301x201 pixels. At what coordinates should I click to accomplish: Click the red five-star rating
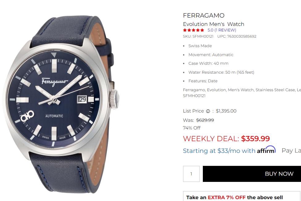click(194, 30)
